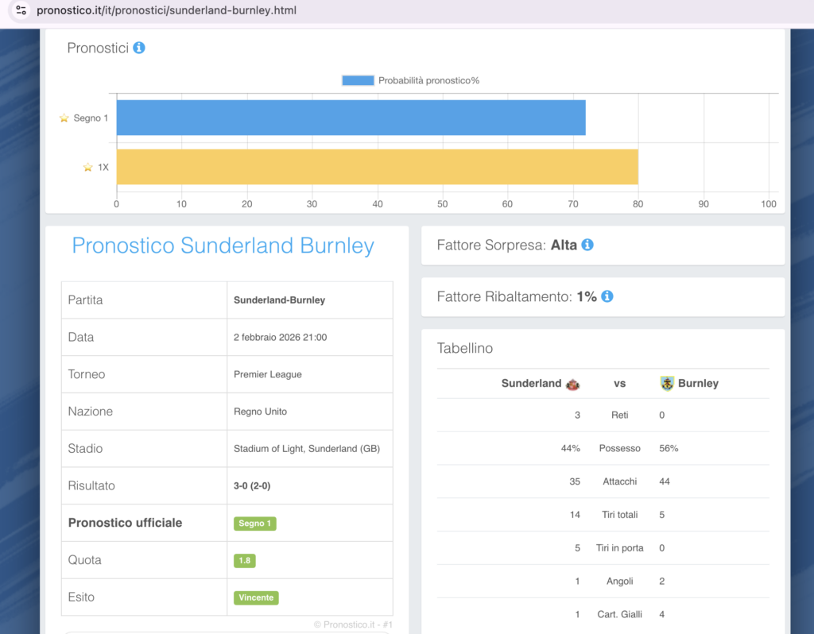
Task: Click the Sunderland-Burnley match name cell
Action: pos(279,300)
